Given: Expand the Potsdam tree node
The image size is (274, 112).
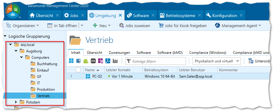Looking at the screenshot, I should (16, 102).
